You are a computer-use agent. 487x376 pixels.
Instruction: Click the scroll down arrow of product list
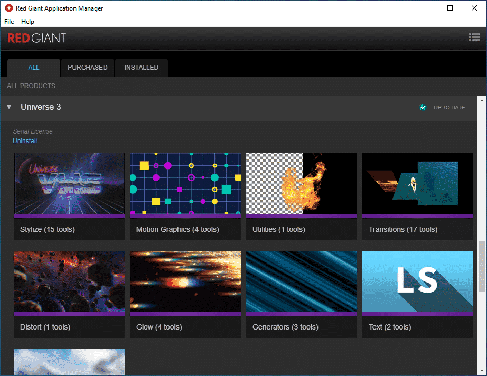482,371
